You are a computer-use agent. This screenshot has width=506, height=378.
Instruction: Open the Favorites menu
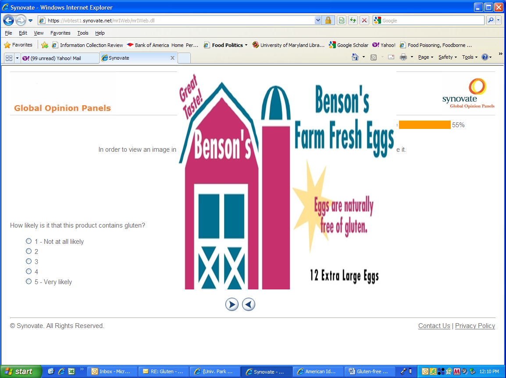(x=61, y=33)
